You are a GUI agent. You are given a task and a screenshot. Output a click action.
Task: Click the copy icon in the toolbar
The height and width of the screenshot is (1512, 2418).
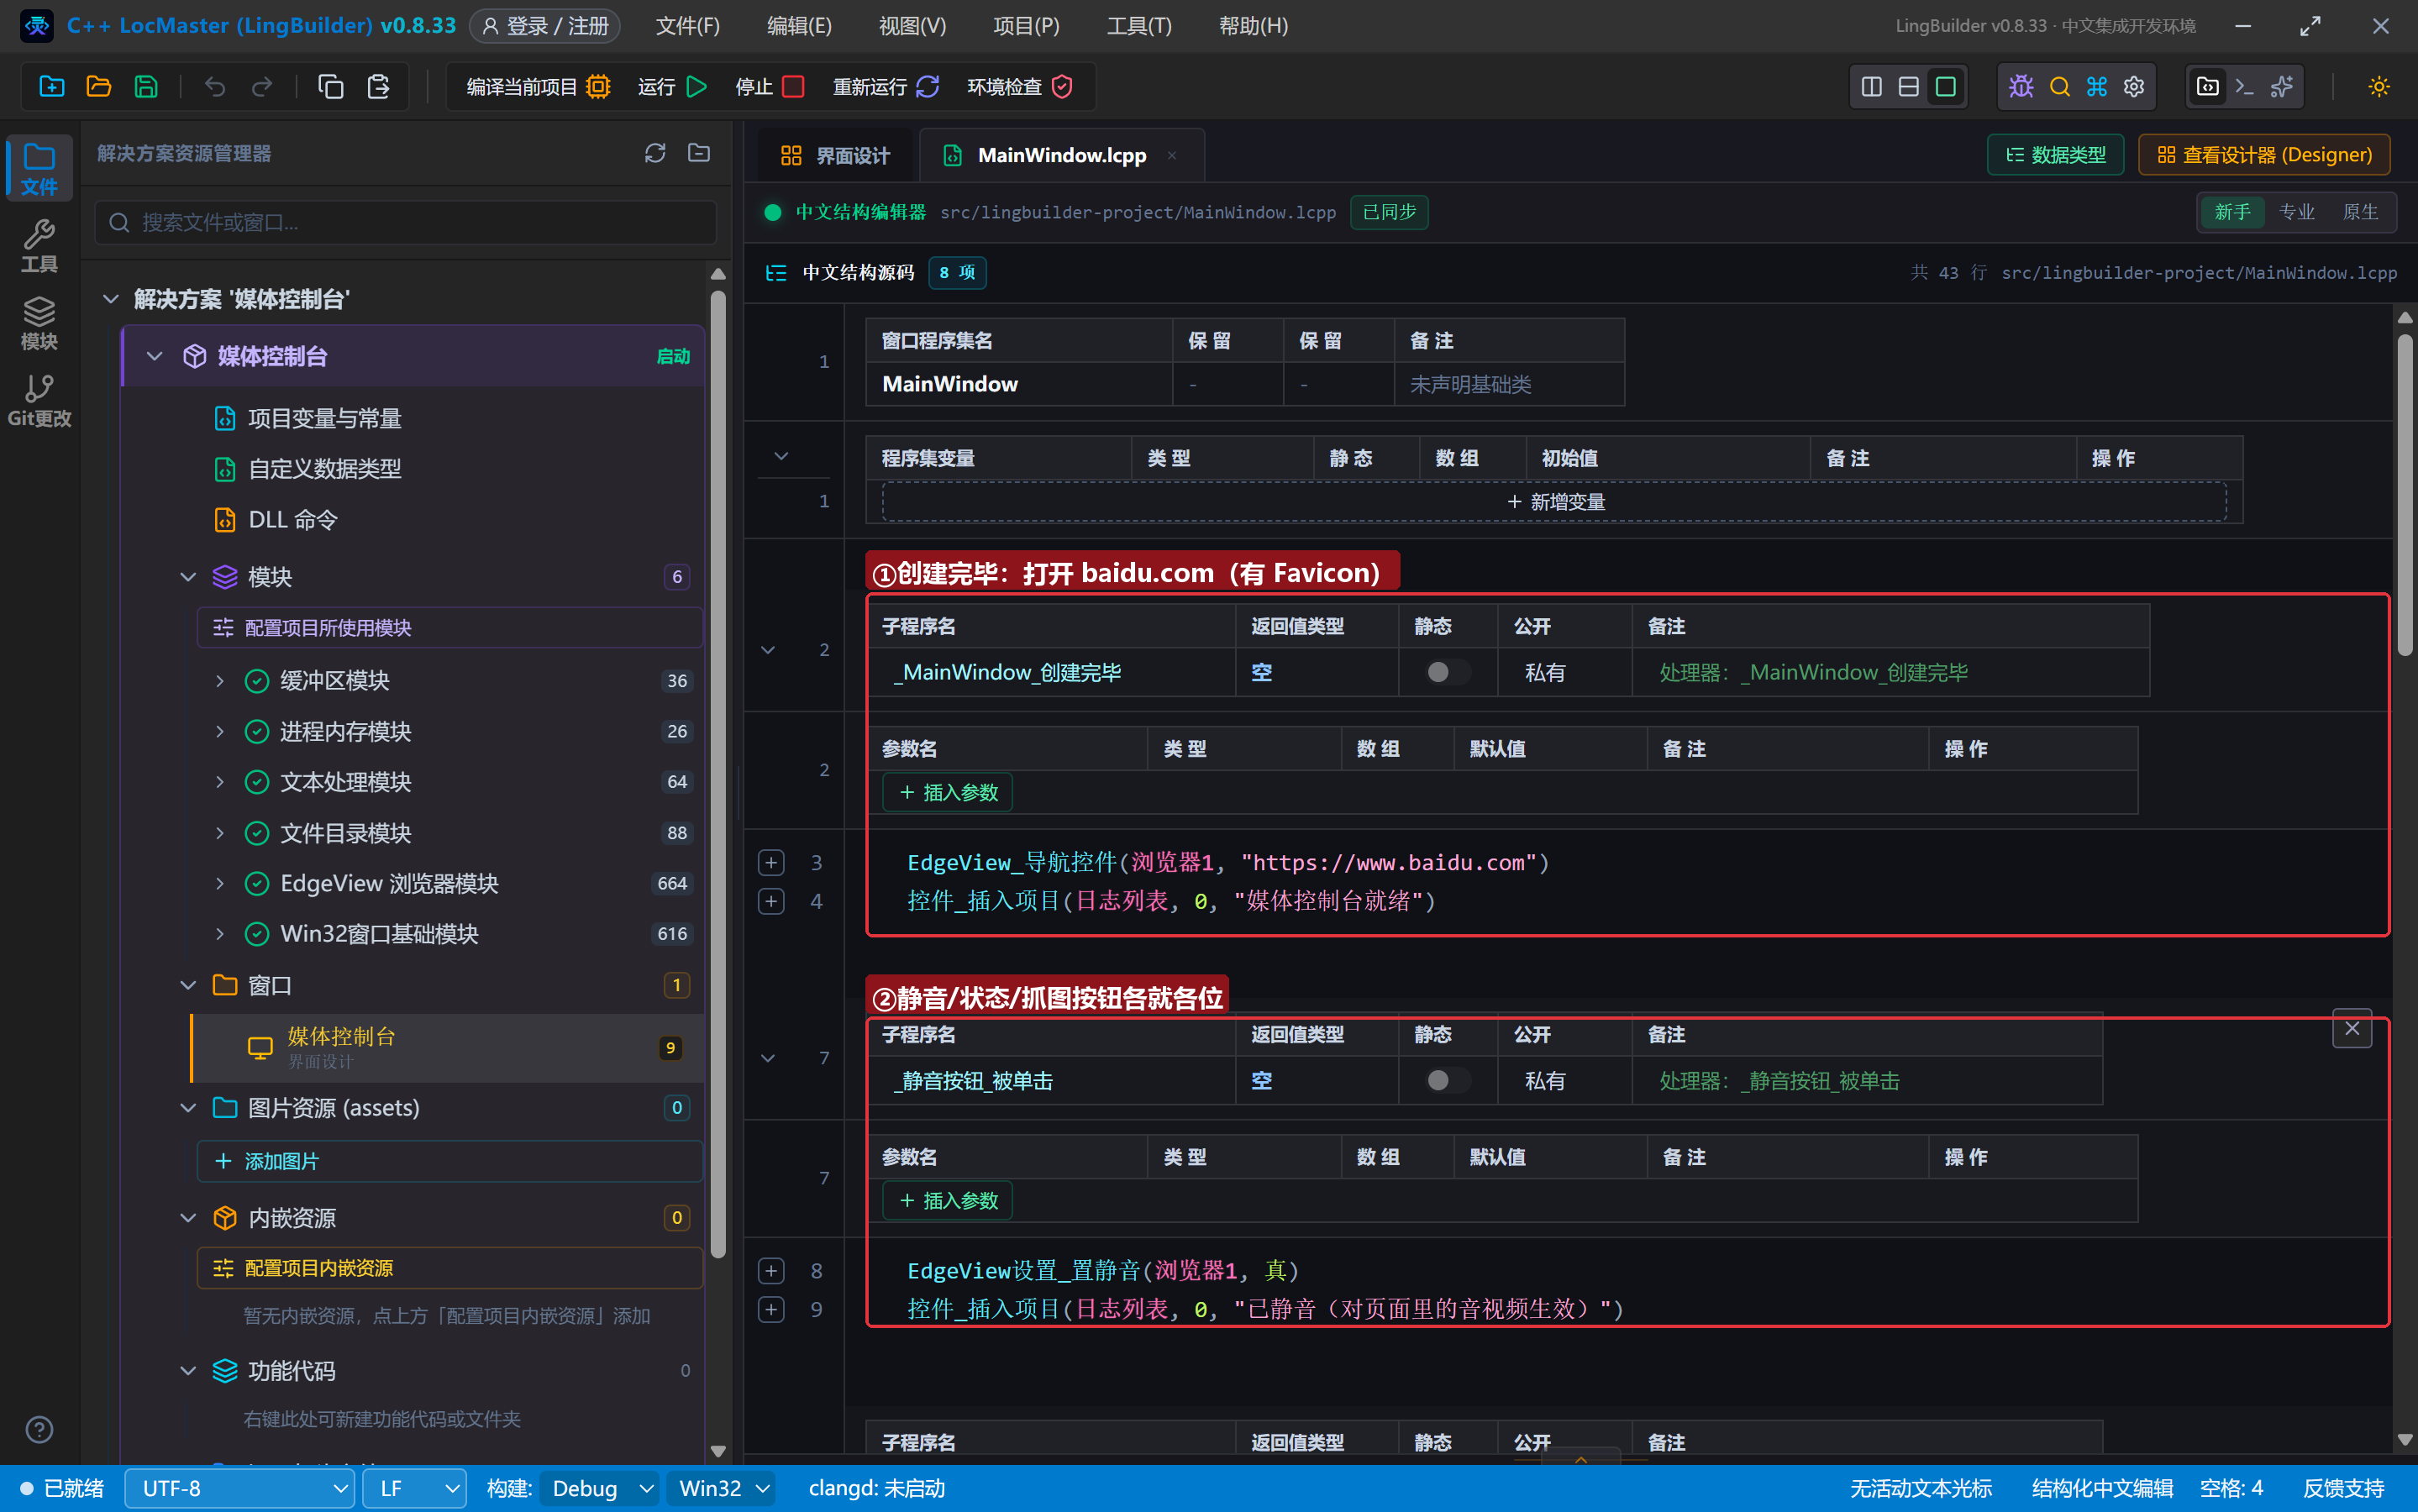330,87
